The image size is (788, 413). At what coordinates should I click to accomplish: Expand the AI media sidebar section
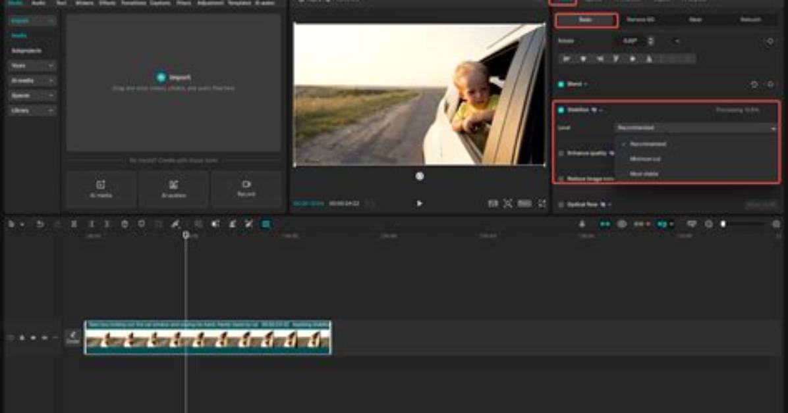[32, 80]
